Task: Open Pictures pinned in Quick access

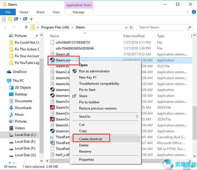Action: coord(21,36)
